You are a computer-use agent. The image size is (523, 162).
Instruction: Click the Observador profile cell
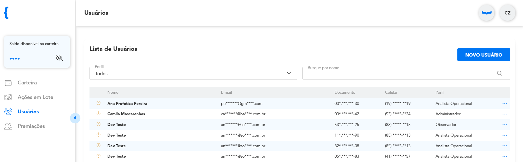tap(446, 125)
